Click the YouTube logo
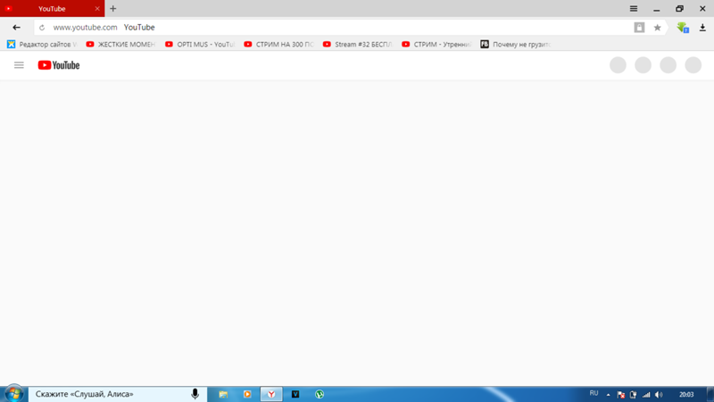 tap(59, 65)
